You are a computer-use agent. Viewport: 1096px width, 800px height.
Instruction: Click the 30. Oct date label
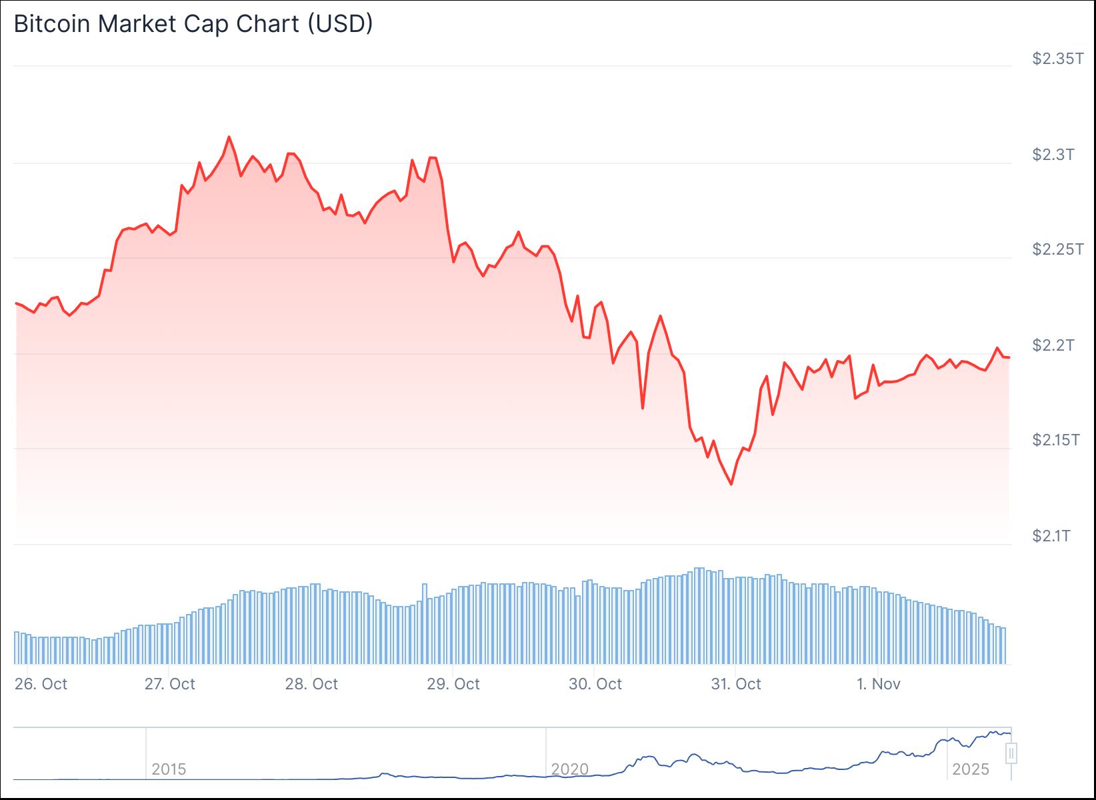(x=596, y=684)
